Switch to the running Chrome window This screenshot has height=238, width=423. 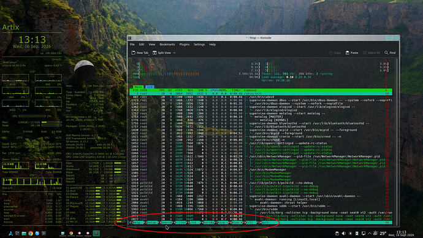point(71,234)
